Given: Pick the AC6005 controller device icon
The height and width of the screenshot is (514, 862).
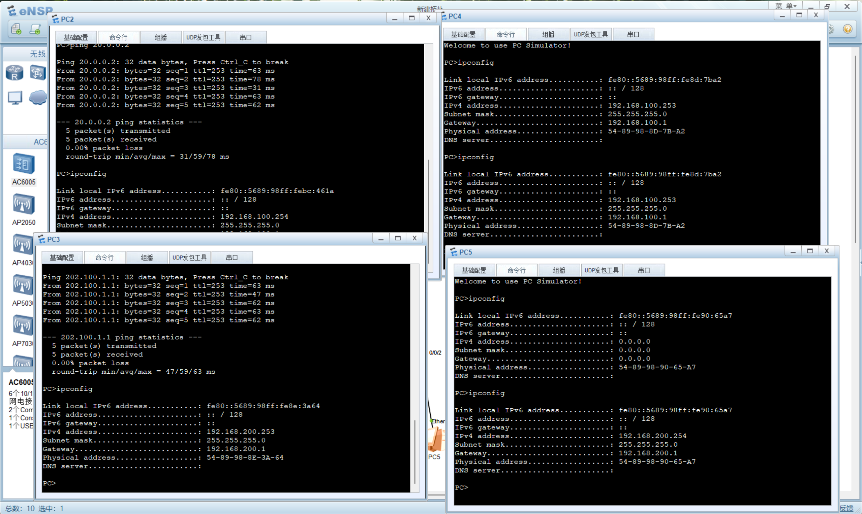Looking at the screenshot, I should click(x=24, y=164).
